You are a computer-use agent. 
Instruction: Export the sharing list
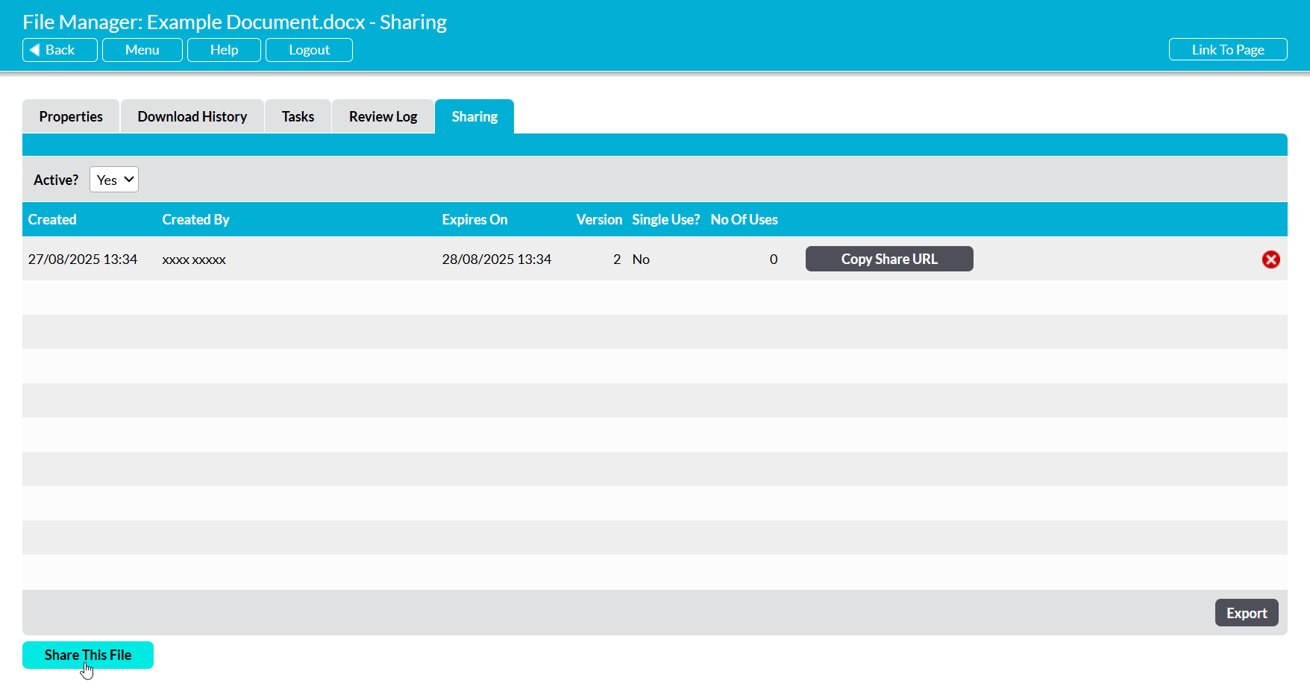coord(1246,613)
